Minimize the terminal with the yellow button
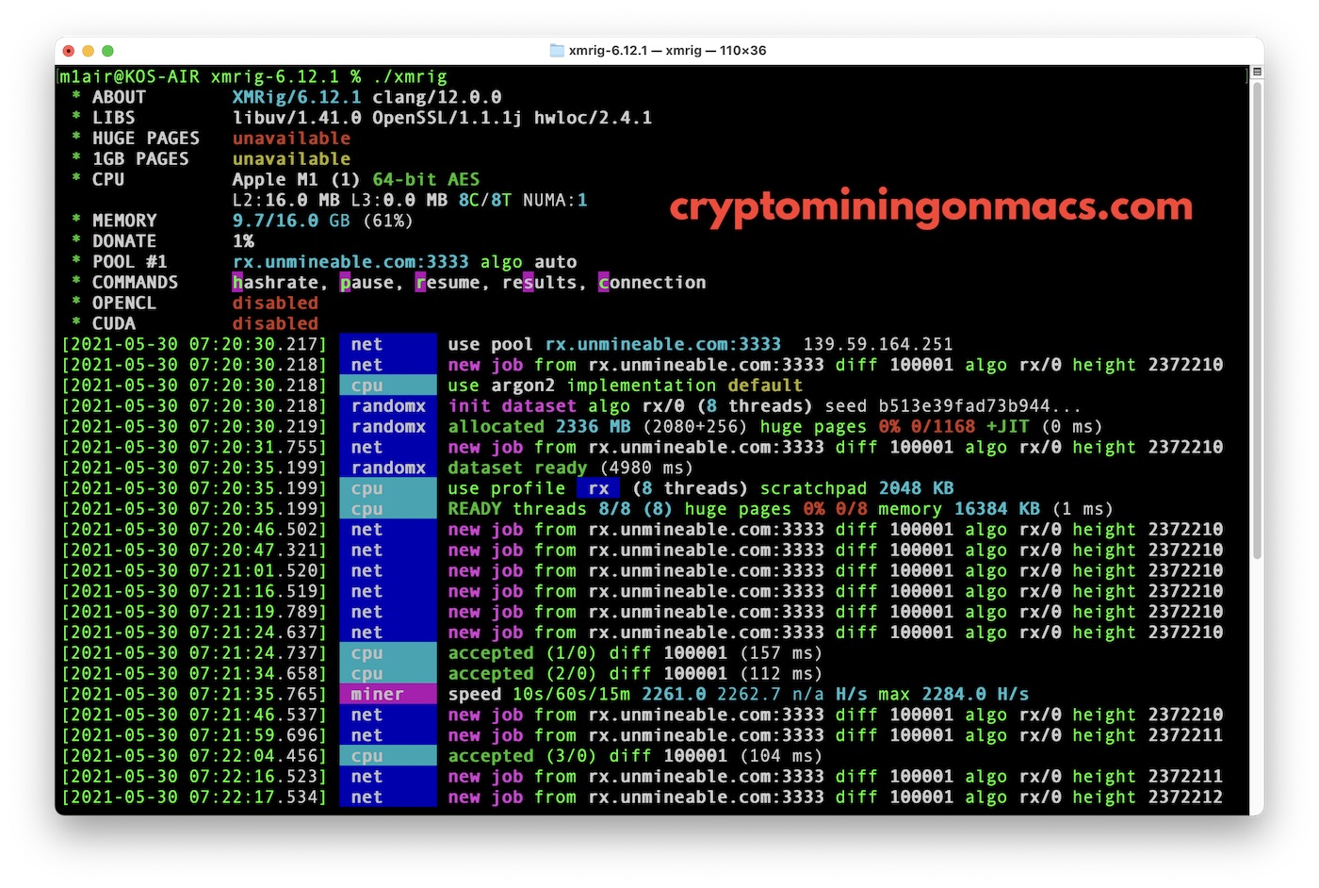1319x888 pixels. coord(88,50)
